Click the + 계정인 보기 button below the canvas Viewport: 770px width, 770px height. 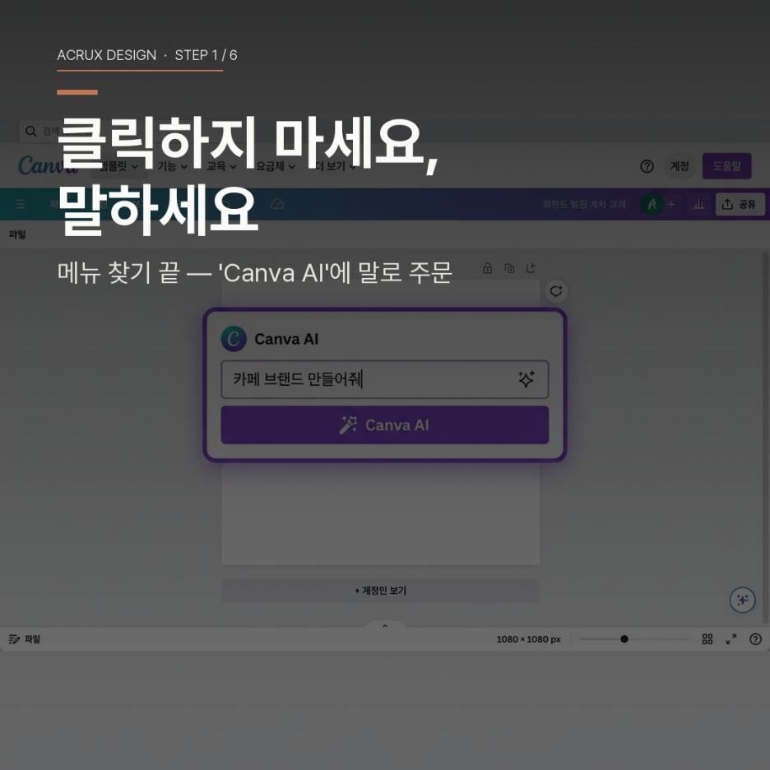pos(381,591)
